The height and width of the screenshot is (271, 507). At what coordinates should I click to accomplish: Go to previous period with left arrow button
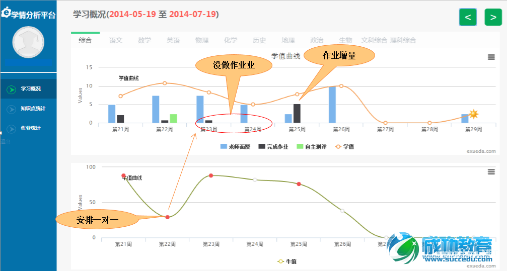468,17
